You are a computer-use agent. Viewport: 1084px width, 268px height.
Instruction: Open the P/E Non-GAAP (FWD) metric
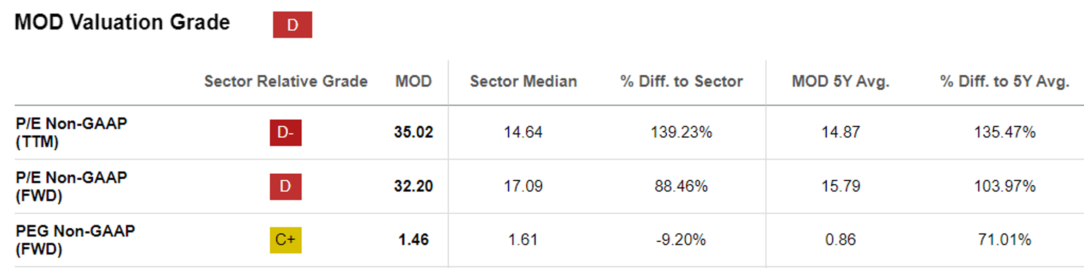click(x=71, y=186)
